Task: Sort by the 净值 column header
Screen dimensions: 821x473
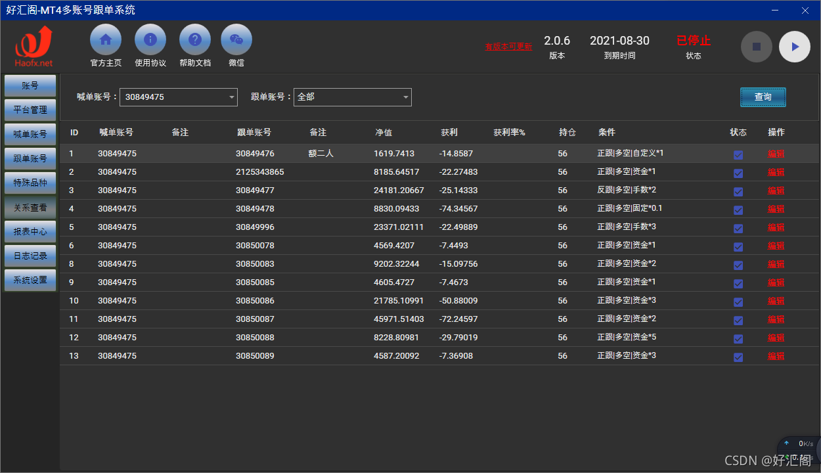Action: pos(384,133)
